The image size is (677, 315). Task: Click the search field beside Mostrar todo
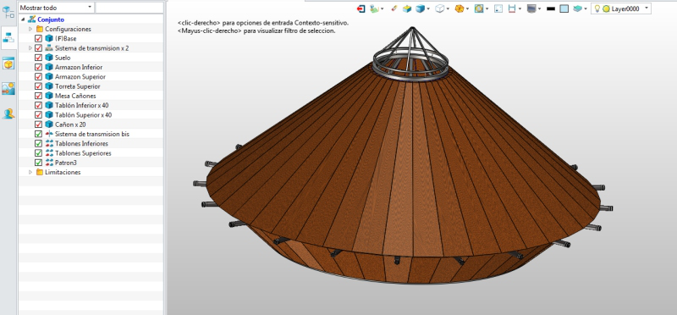click(x=129, y=8)
